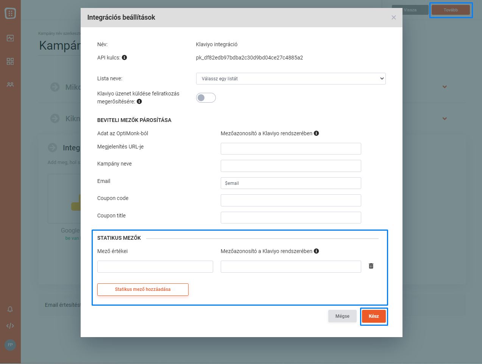482x364 pixels.
Task: Focus the Email field containing $email
Action: 291,183
